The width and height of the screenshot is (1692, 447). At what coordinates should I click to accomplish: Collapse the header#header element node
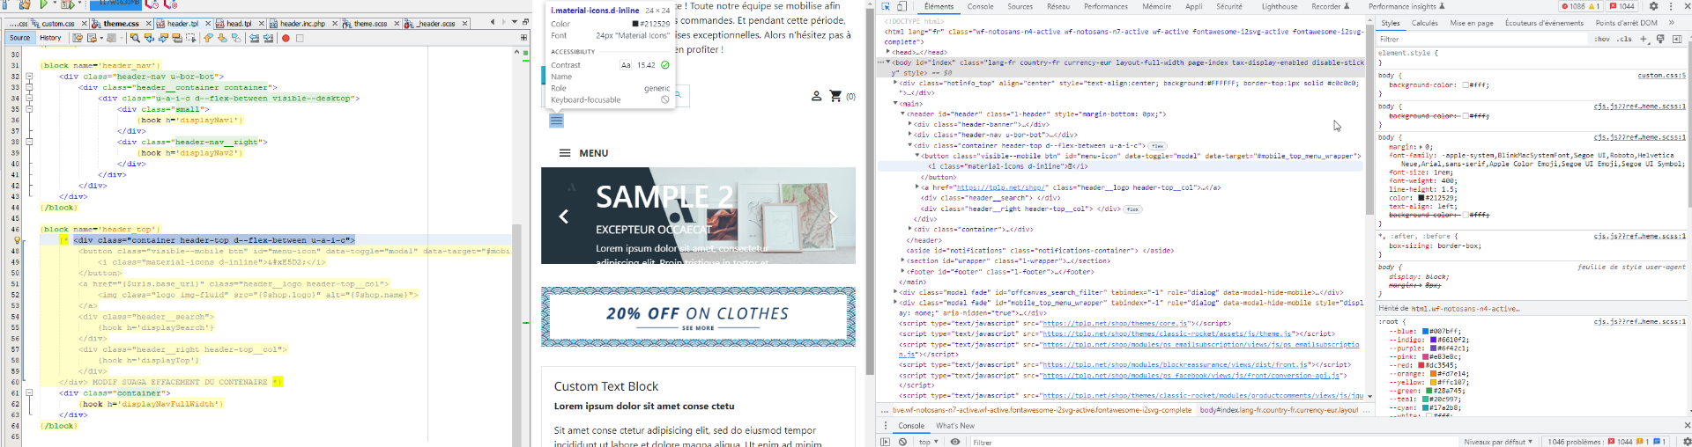(x=902, y=114)
